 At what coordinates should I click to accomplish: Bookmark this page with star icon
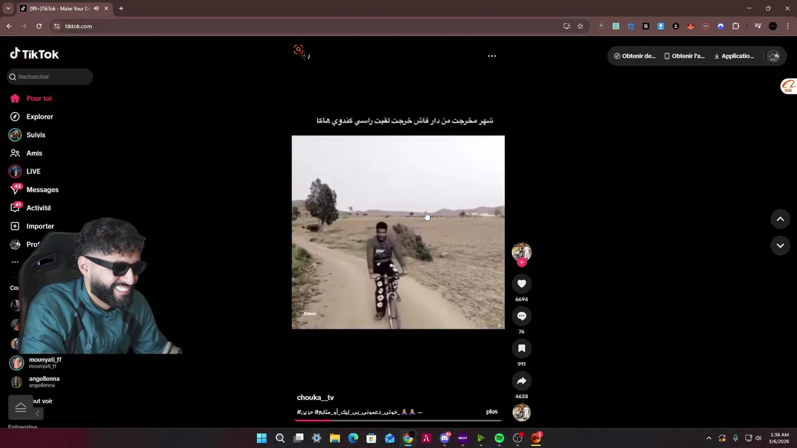(580, 26)
